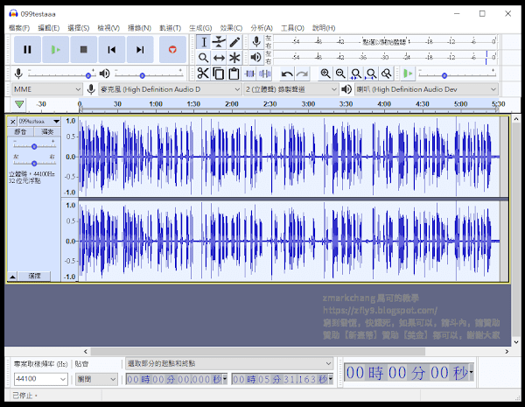The image size is (525, 407).
Task: Open the View (V) menu
Action: click(108, 28)
